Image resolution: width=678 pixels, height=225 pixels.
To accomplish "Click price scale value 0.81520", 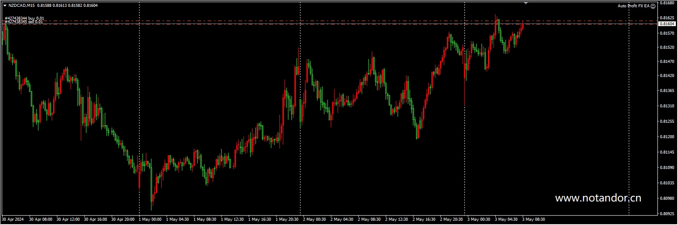I will [x=667, y=47].
